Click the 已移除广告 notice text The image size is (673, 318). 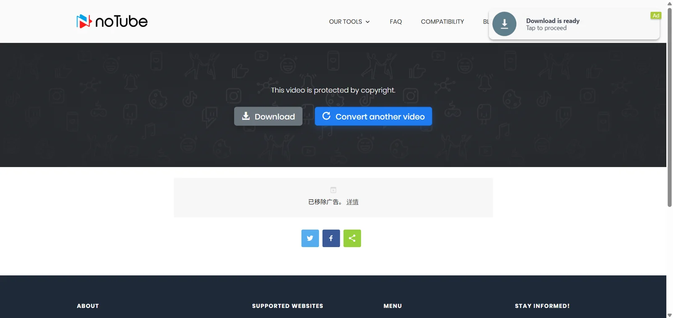pos(326,202)
